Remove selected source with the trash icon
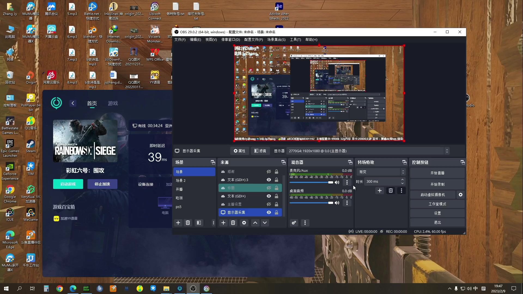This screenshot has height=294, width=523. (x=233, y=223)
